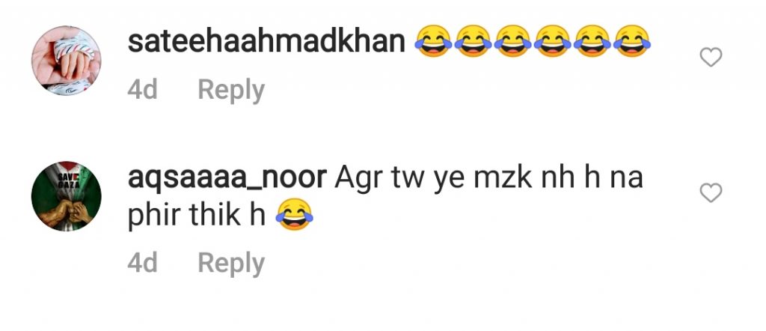
Task: Tap the heart beside aqsaaaa_noor's comment
Action: coord(711,193)
